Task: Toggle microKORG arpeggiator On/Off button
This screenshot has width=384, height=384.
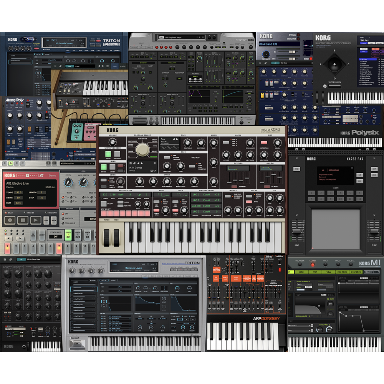Action: coord(104,204)
